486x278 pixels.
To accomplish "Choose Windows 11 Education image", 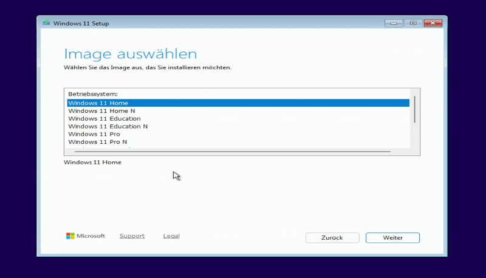I will (238, 118).
